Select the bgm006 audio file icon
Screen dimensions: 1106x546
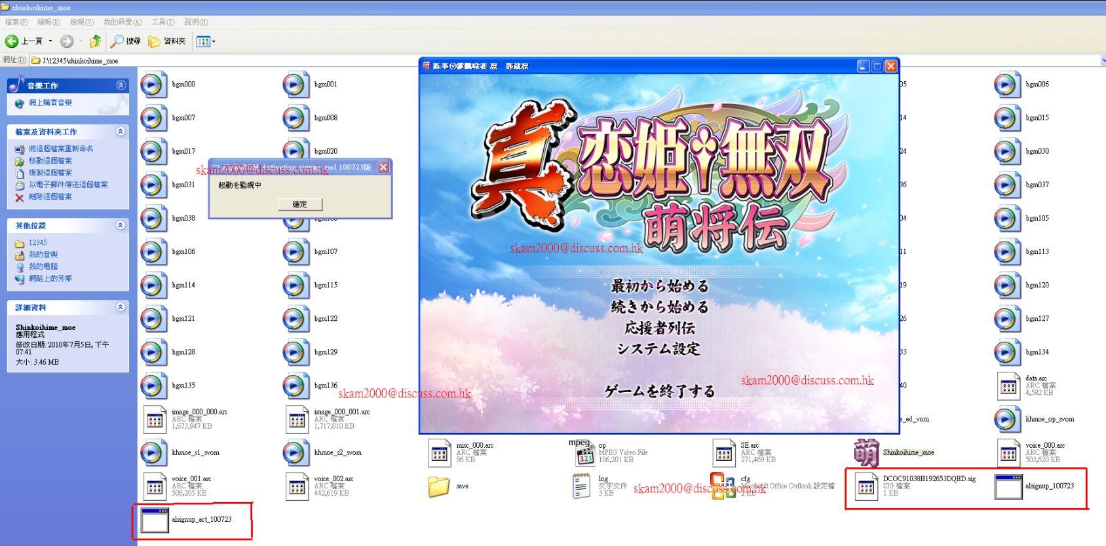click(1007, 84)
